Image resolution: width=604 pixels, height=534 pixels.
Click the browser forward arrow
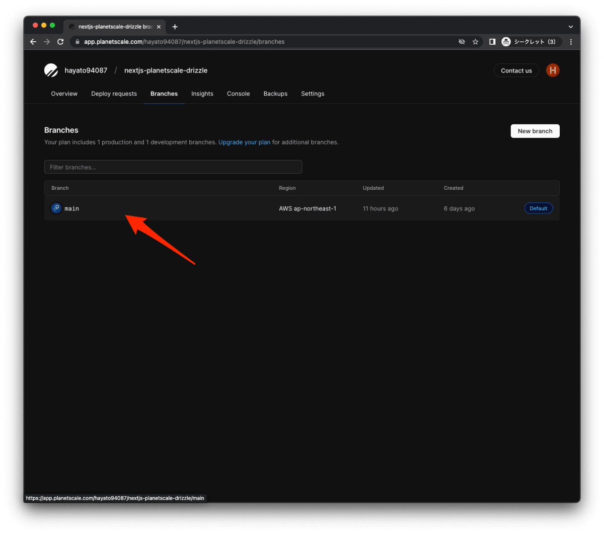pyautogui.click(x=47, y=42)
